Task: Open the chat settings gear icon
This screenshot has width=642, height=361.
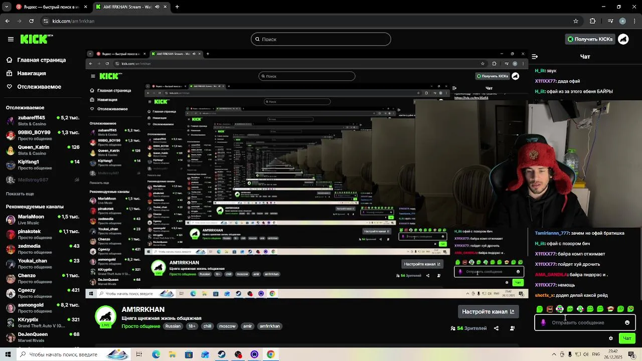Action: [x=610, y=338]
